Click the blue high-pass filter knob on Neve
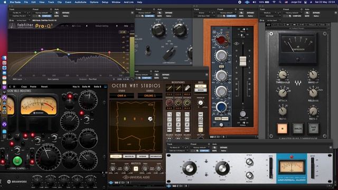This screenshot has width=338, height=190. [x=221, y=107]
